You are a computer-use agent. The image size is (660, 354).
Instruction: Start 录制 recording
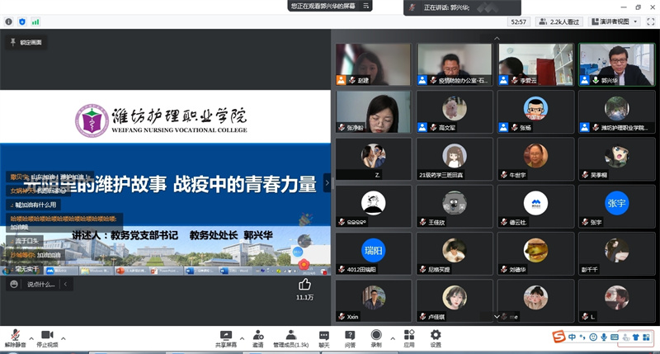[376, 338]
